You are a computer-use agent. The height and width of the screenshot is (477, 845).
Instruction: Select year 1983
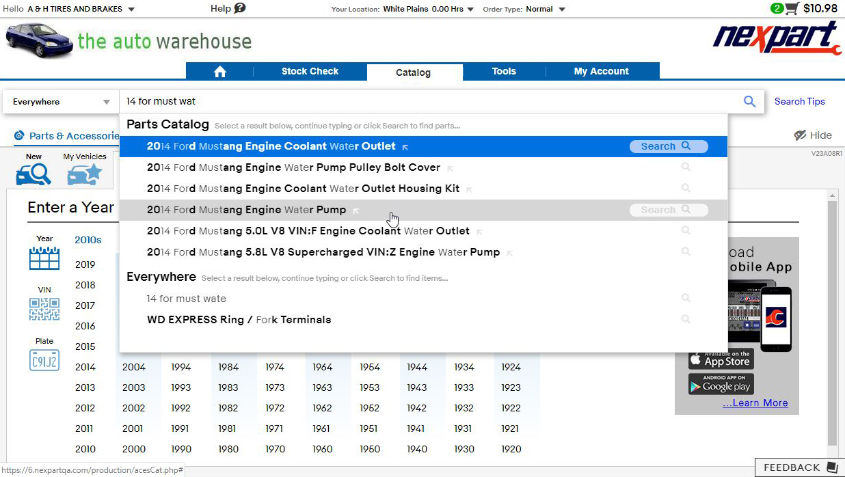228,387
